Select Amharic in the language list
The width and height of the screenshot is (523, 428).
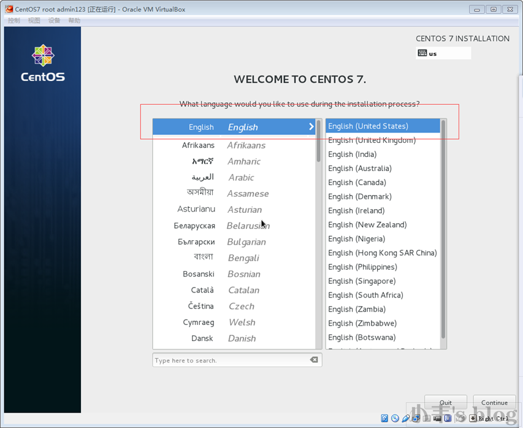click(x=234, y=161)
